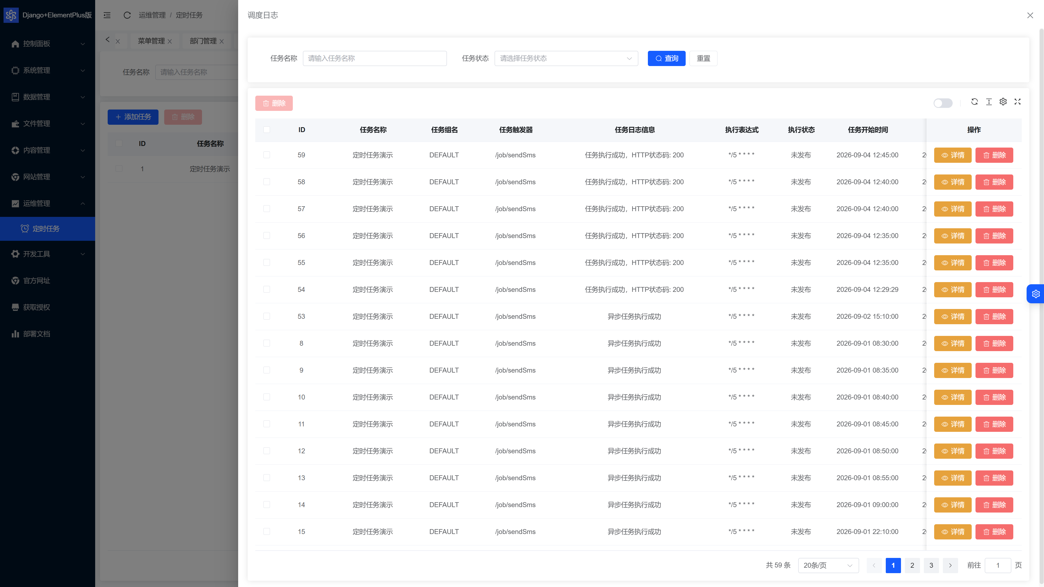Enter fullscreen with the expand icon
The width and height of the screenshot is (1044, 587).
coord(1017,102)
